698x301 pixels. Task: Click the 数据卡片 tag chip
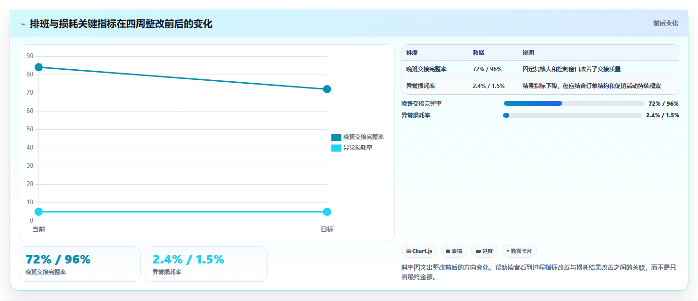click(x=519, y=251)
